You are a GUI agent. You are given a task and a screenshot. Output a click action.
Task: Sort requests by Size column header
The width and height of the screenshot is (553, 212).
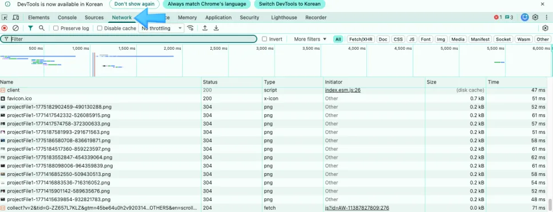click(456, 82)
